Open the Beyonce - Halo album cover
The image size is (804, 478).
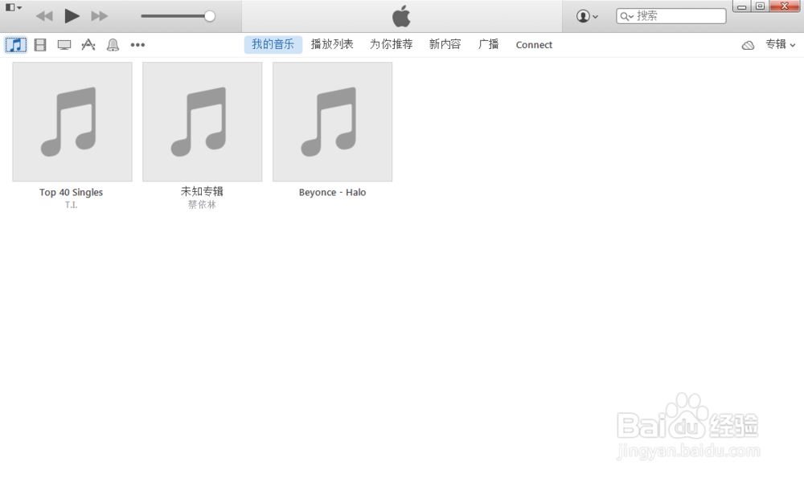pyautogui.click(x=332, y=122)
